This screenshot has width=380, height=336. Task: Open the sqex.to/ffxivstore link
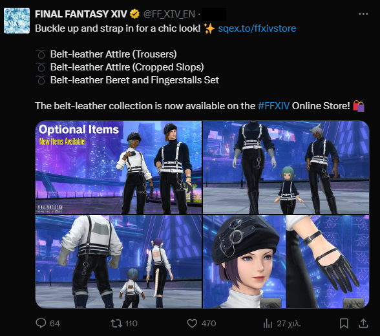tap(257, 28)
